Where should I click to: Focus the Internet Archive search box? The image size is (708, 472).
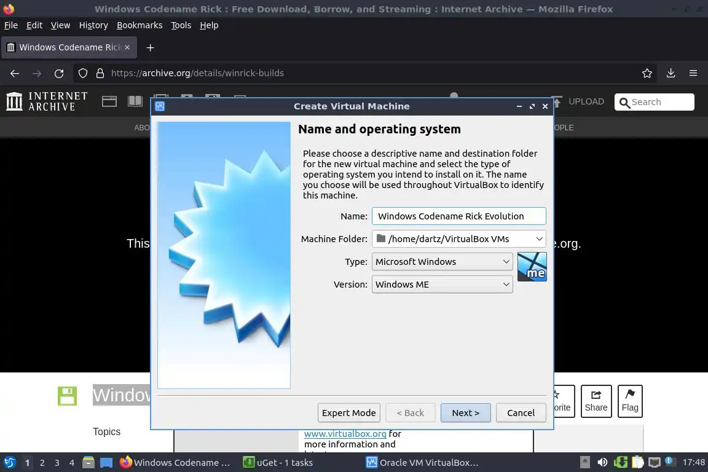tap(655, 102)
